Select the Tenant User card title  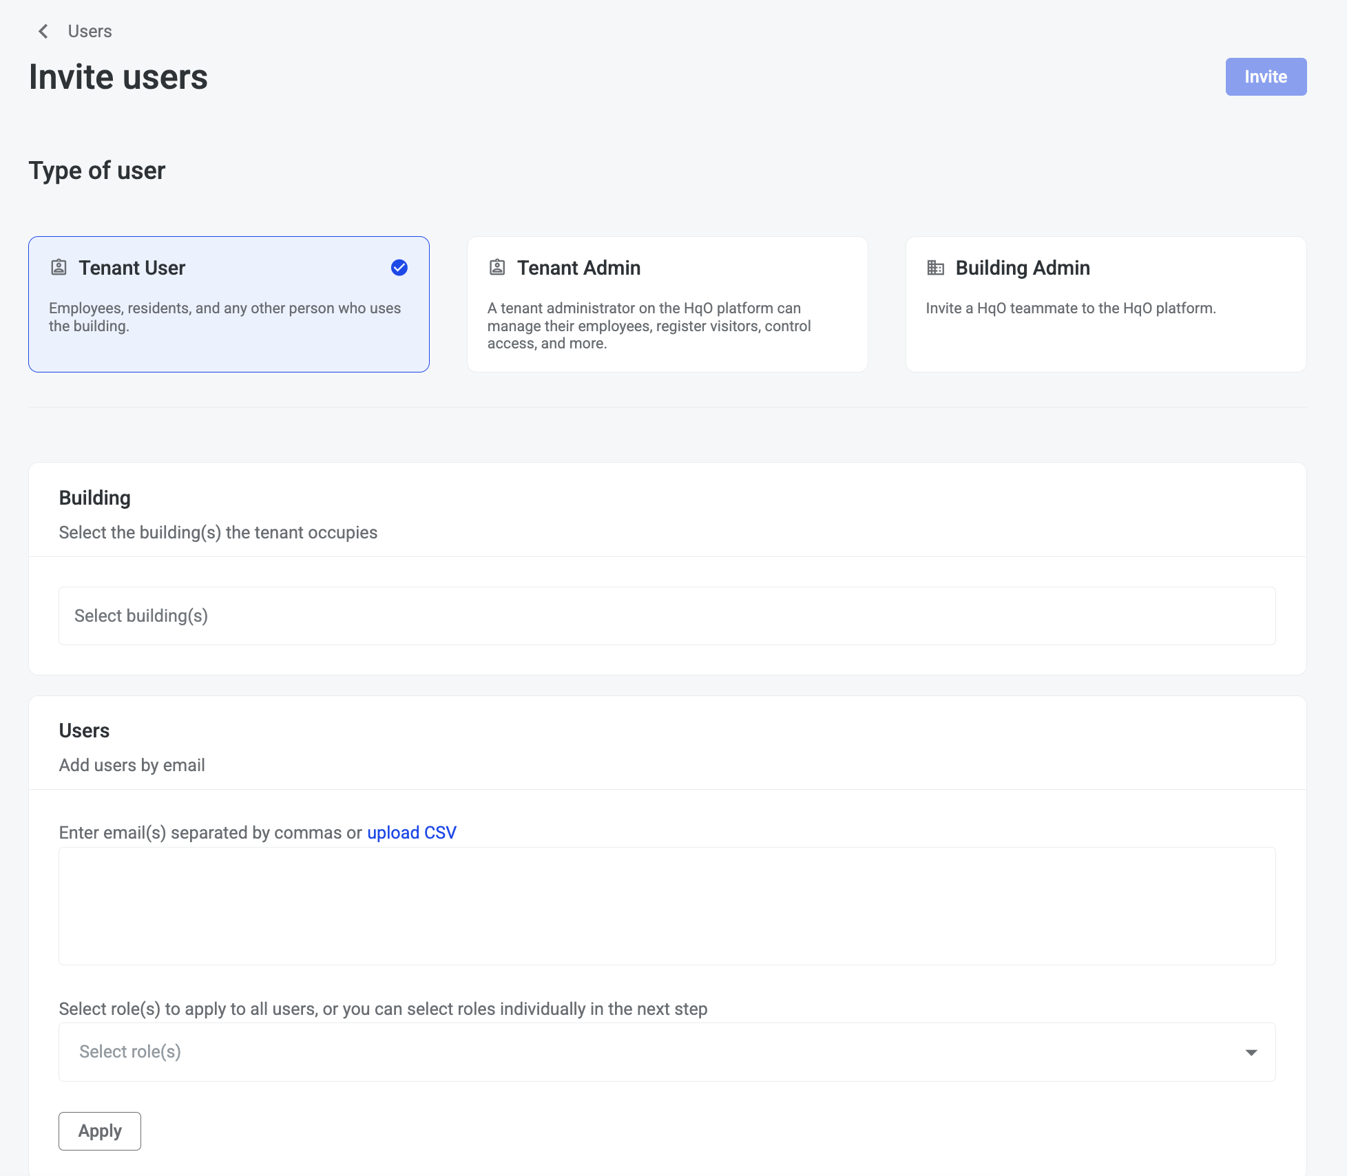point(132,268)
